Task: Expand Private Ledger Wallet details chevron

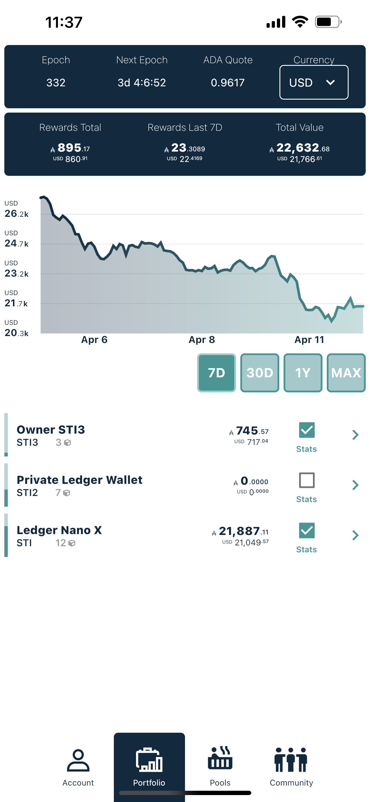Action: click(355, 485)
